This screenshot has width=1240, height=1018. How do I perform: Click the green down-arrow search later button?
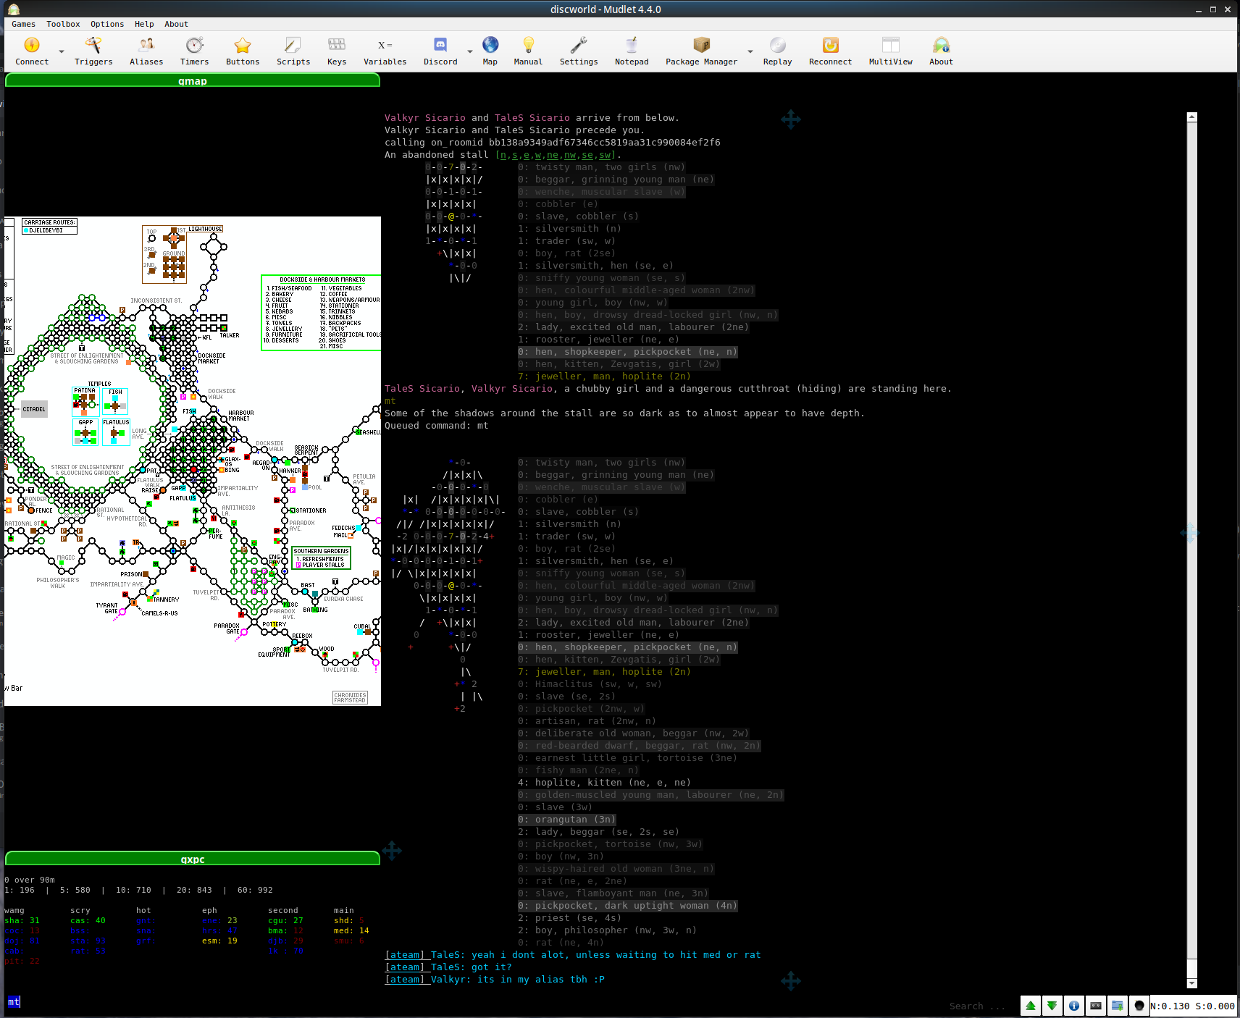coord(1052,1006)
